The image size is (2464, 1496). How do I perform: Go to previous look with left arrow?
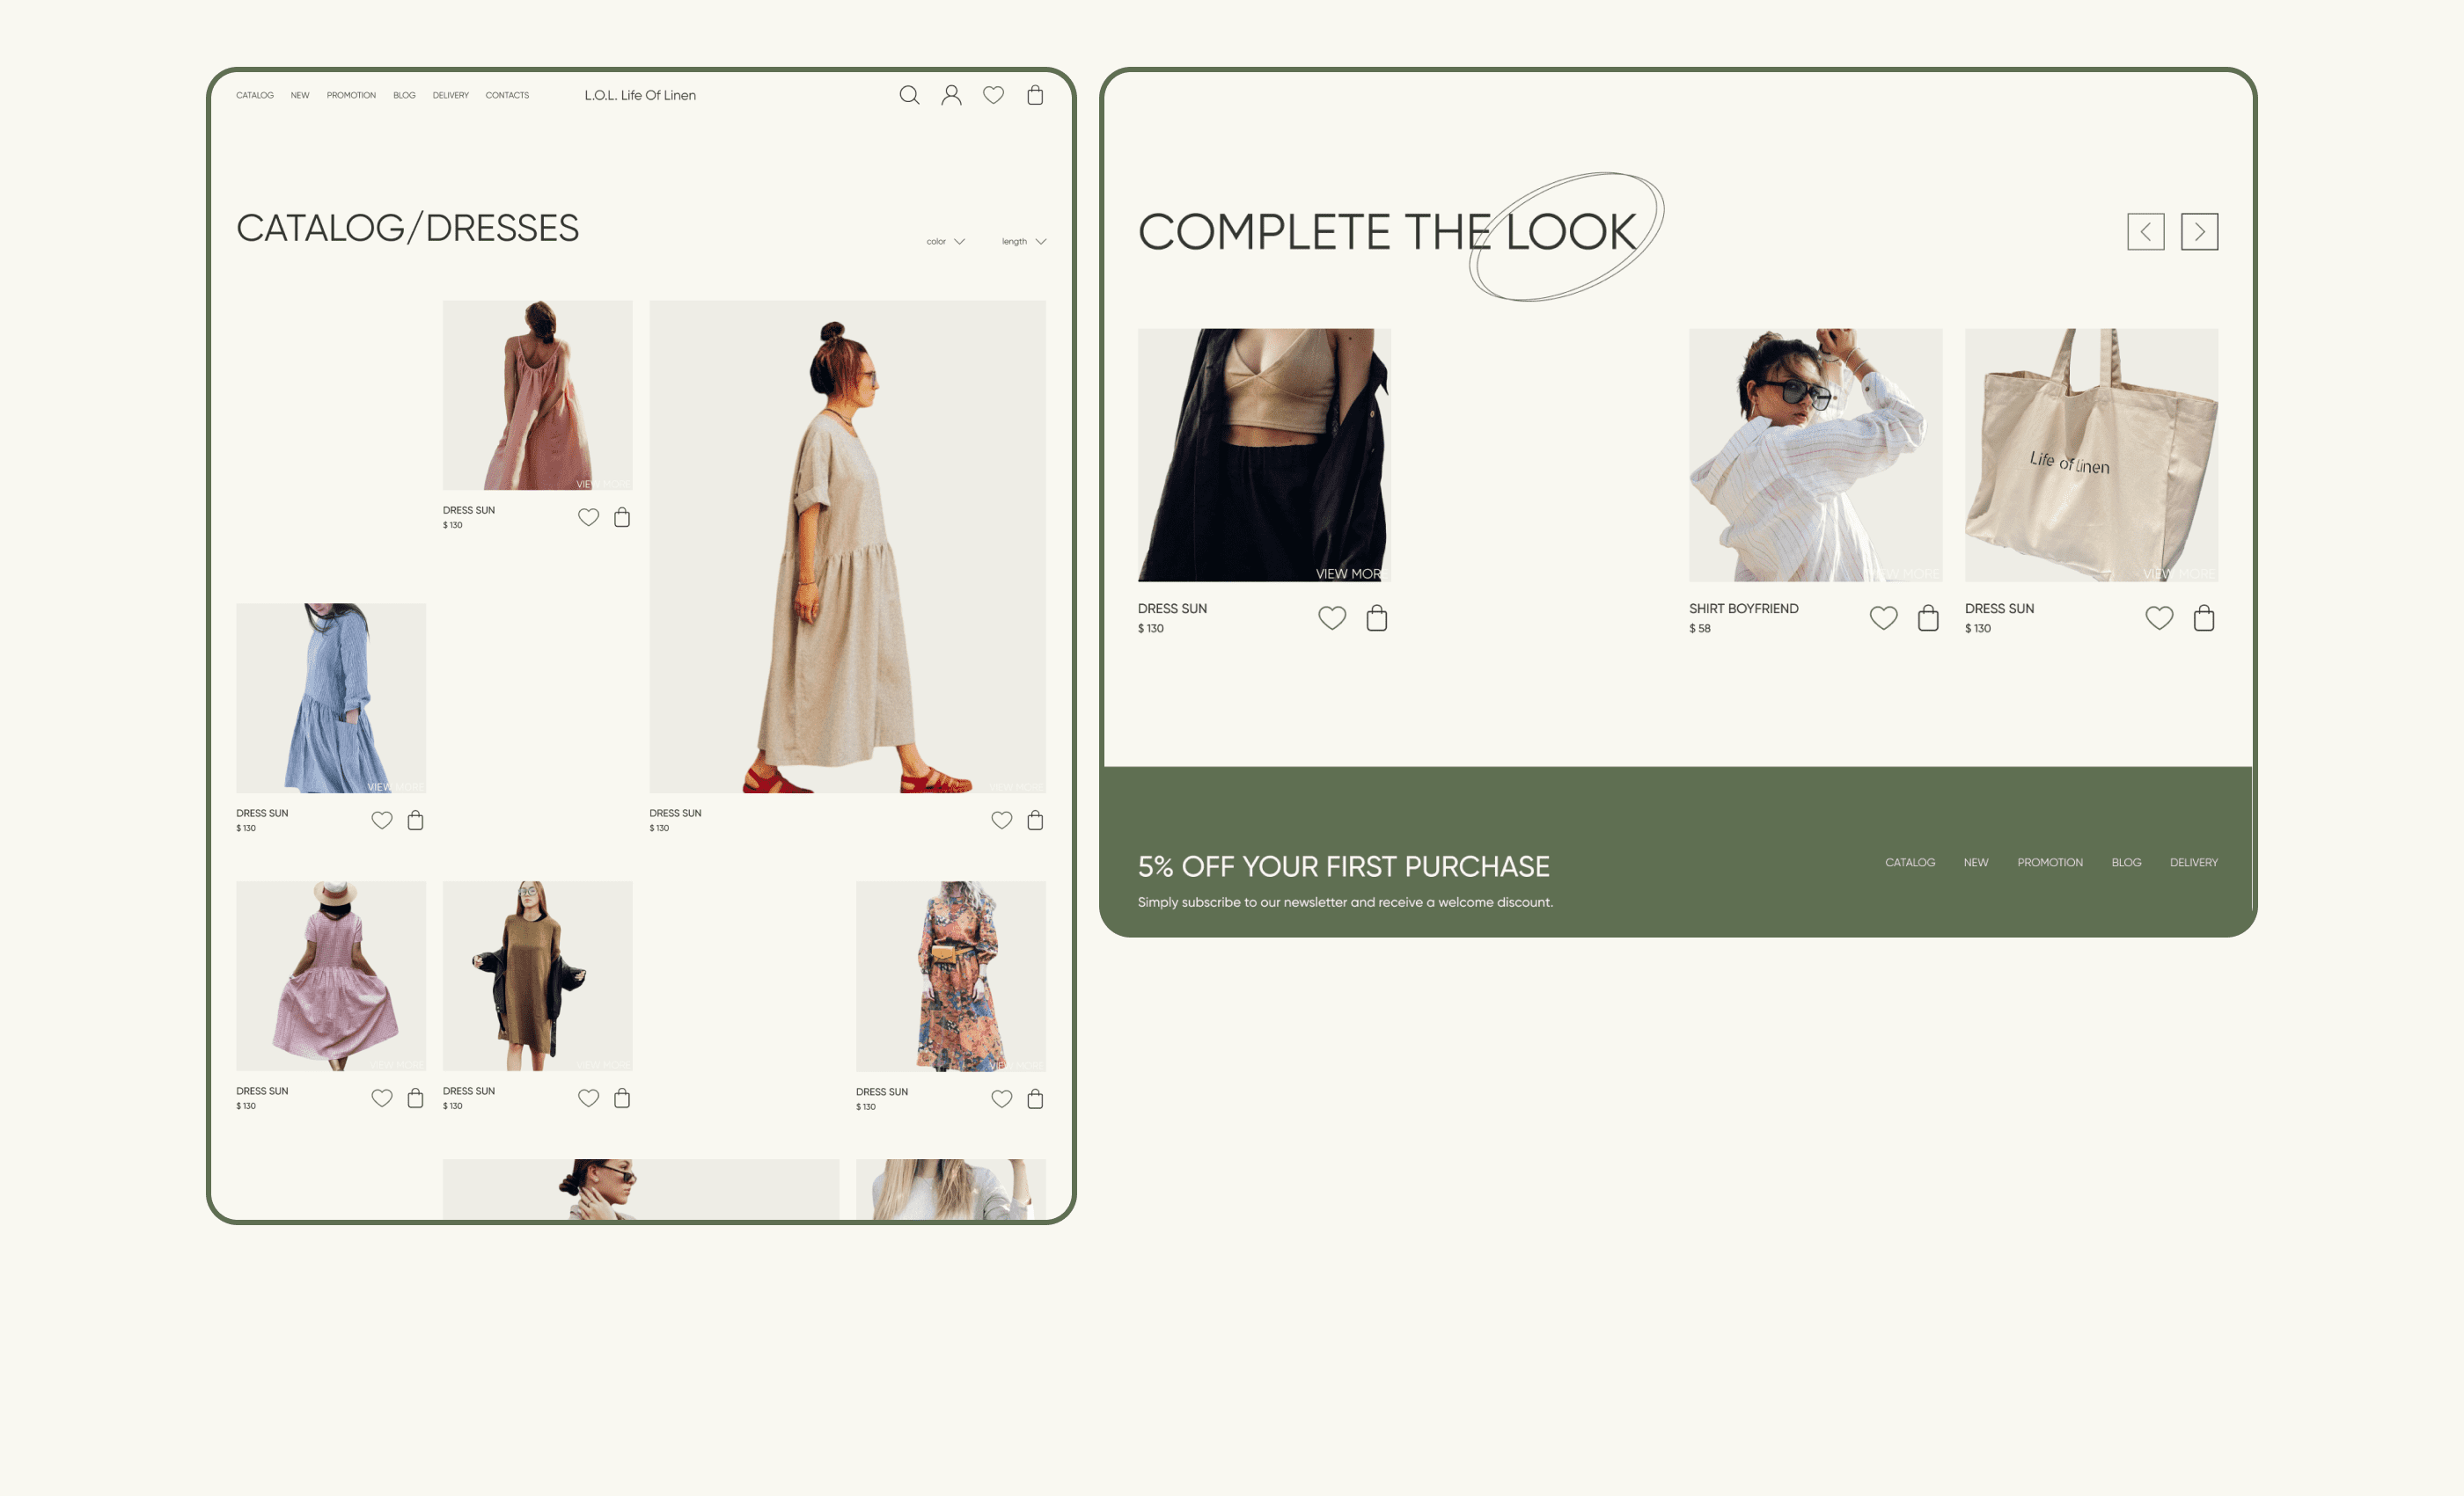2145,232
